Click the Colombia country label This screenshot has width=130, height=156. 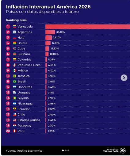tap(25, 59)
